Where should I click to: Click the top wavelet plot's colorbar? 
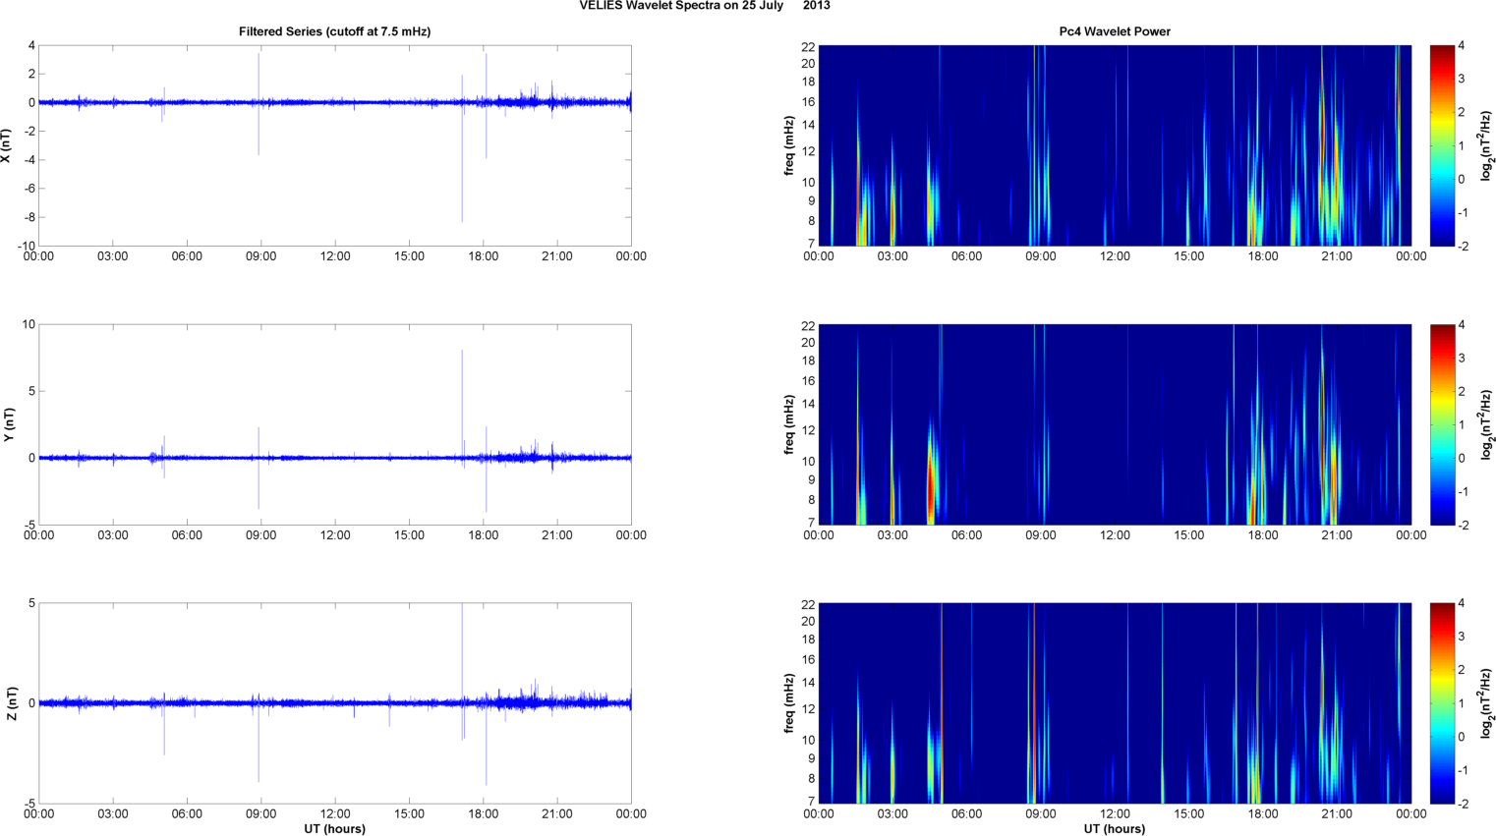1441,145
